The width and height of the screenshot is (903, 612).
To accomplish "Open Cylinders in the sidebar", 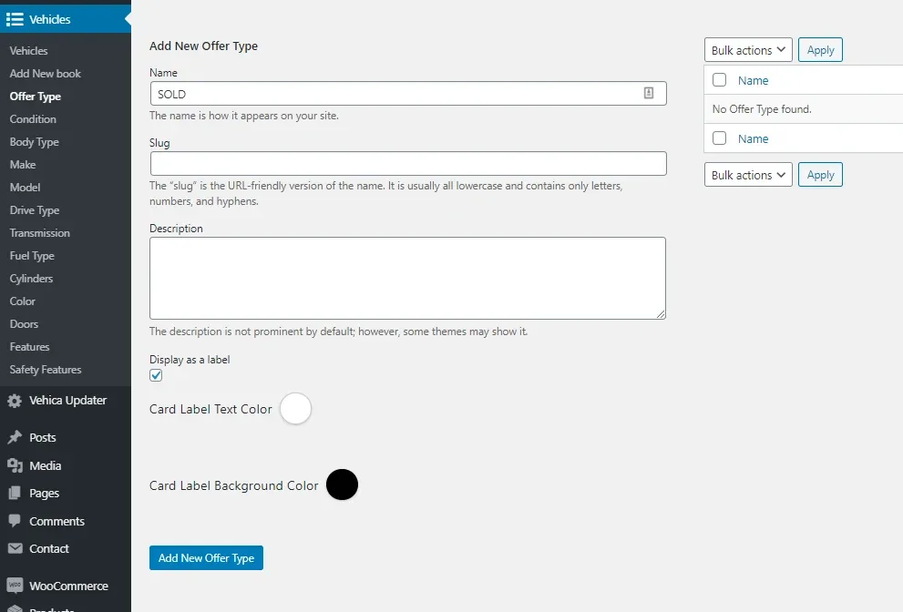I will click(31, 279).
